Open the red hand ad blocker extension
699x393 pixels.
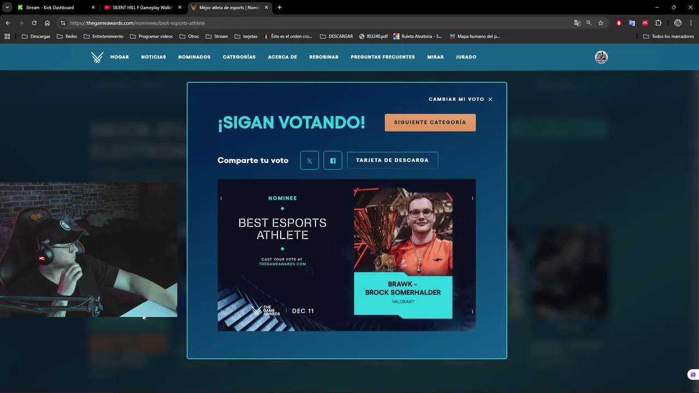(x=619, y=23)
